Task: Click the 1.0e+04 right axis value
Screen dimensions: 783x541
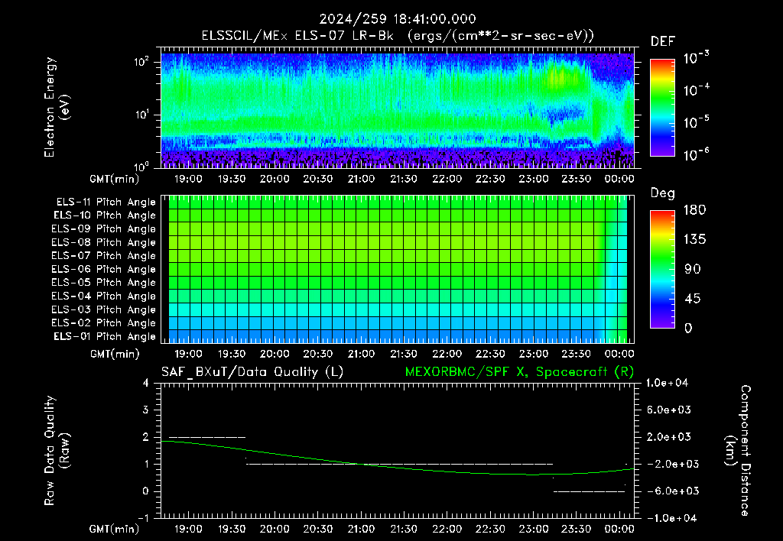Action: pos(667,383)
